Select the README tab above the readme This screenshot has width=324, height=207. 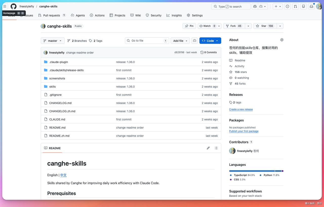[52, 148]
